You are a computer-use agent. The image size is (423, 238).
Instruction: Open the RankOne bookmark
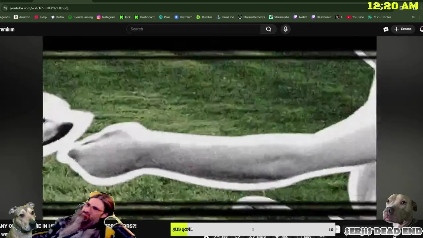pos(225,17)
